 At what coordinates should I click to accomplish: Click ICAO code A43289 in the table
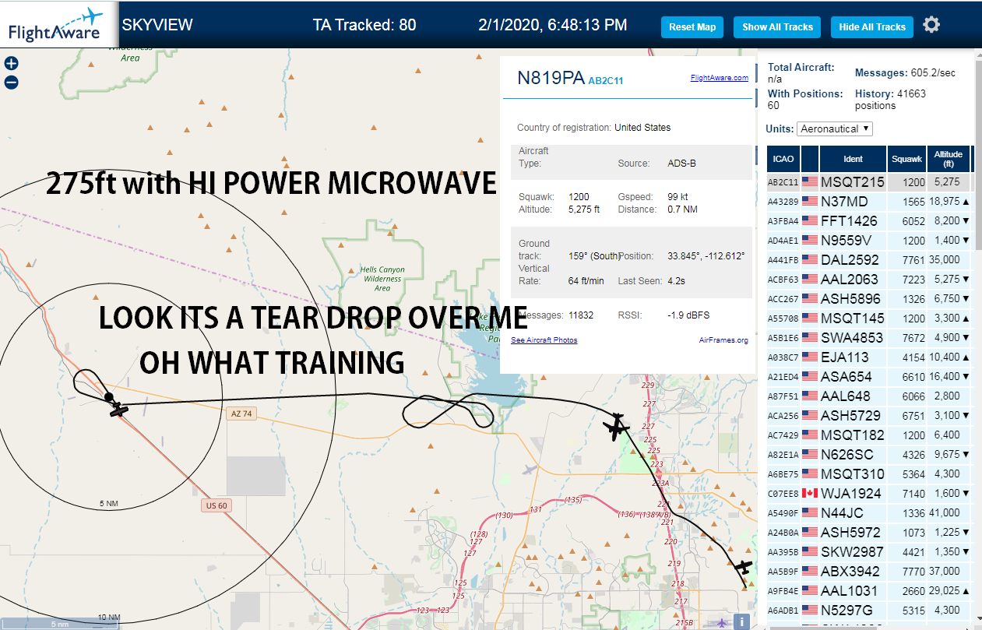(x=783, y=202)
